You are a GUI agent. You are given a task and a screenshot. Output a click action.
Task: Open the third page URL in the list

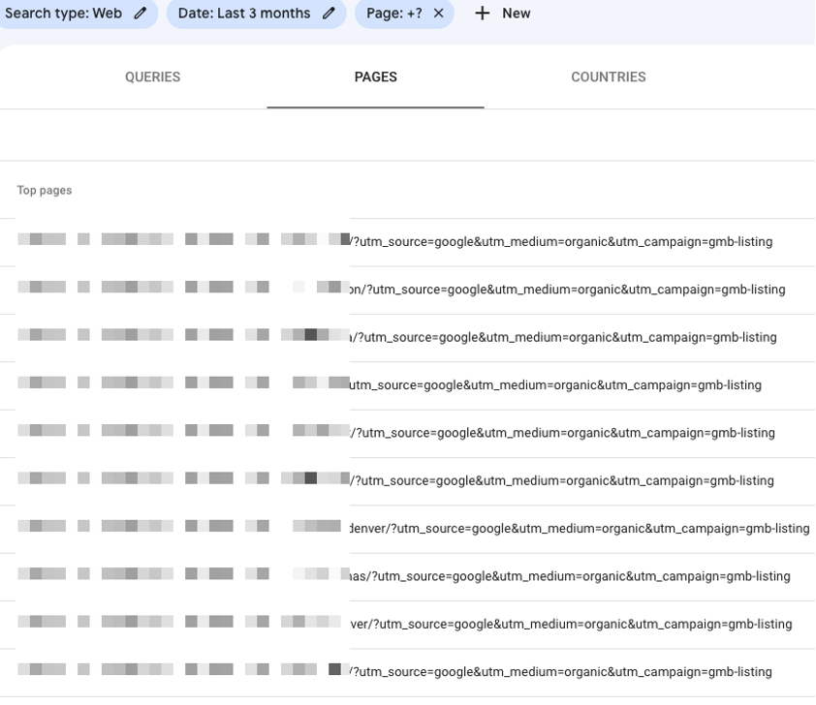(562, 337)
